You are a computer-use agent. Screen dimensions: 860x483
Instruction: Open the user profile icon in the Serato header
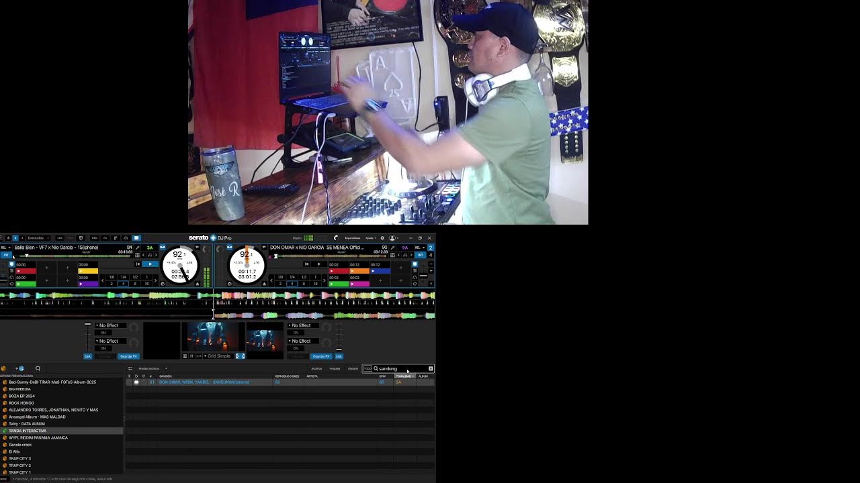point(392,238)
